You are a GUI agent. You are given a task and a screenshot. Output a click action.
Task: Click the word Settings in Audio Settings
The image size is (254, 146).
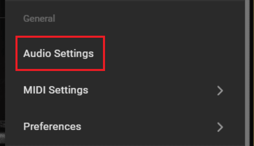74,54
